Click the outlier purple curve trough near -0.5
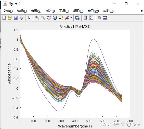 click(59, 111)
